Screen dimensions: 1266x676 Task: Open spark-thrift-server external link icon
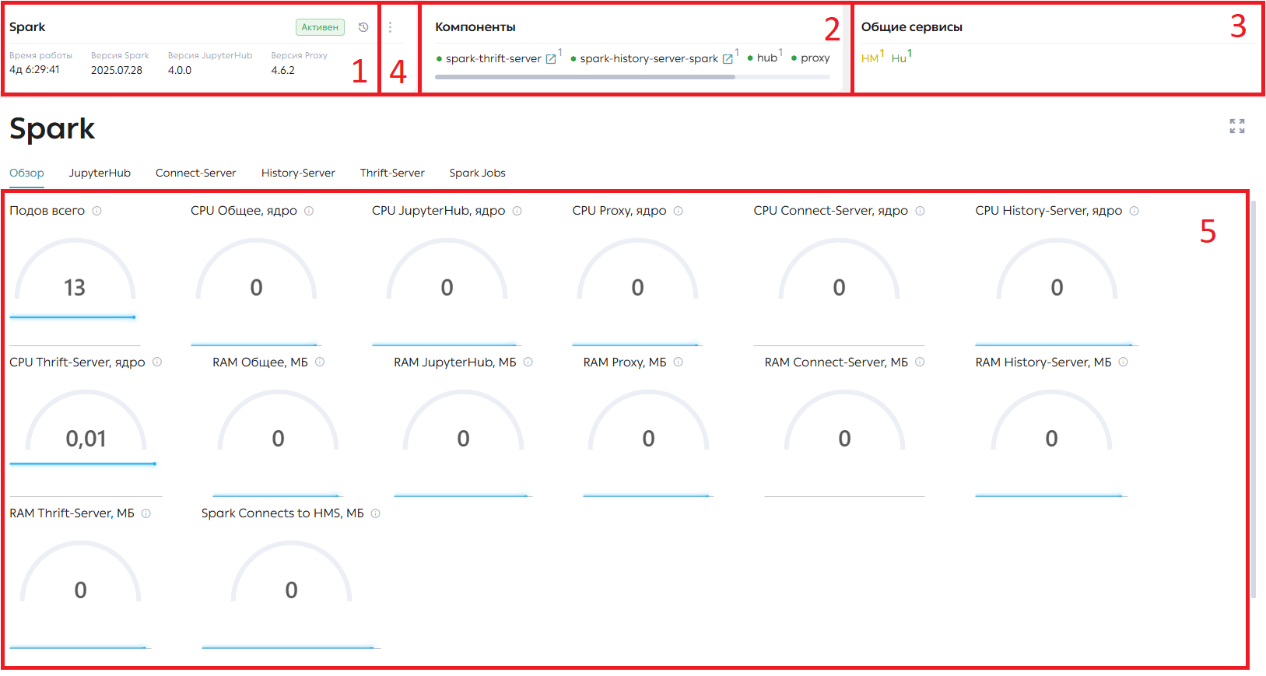551,59
